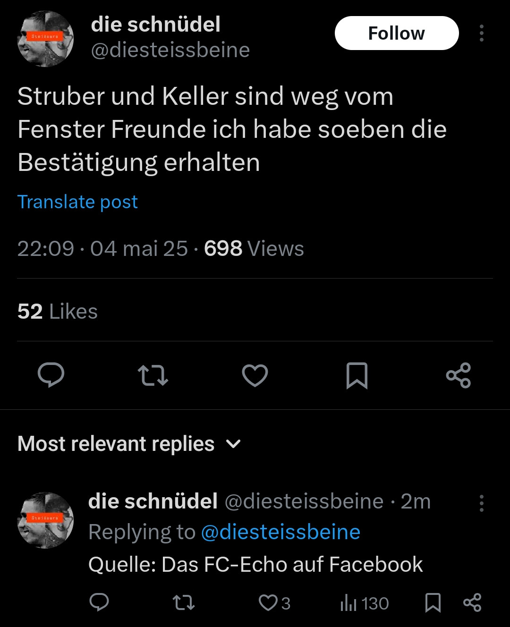This screenshot has width=510, height=627.
Task: Share the Quelle reply
Action: tap(472, 602)
